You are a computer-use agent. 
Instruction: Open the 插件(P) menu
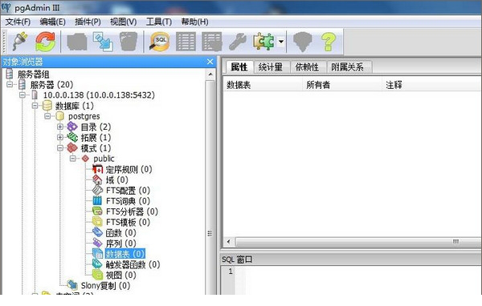88,22
